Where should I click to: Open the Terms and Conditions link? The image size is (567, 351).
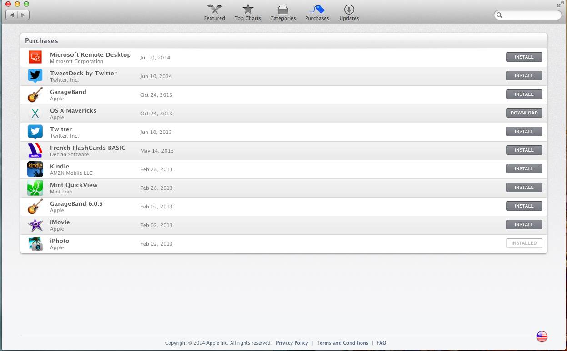pos(342,343)
